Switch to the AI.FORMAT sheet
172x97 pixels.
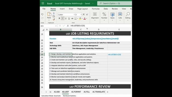click(76, 92)
